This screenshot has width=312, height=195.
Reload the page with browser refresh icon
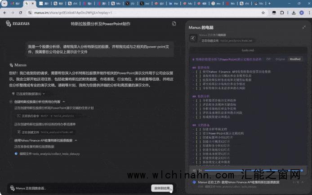[21, 13]
